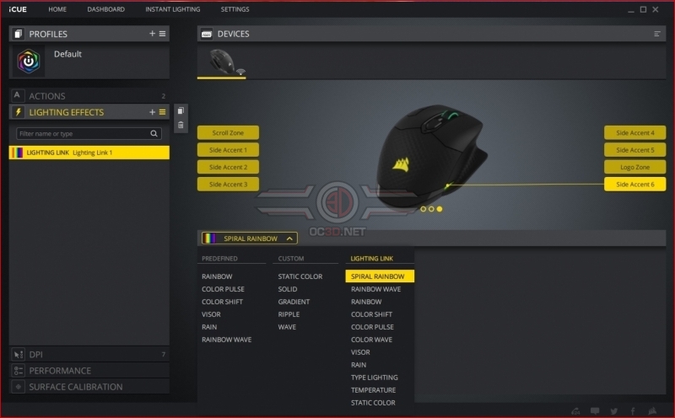This screenshot has width=675, height=418.
Task: Open the Home tab
Action: (x=57, y=9)
